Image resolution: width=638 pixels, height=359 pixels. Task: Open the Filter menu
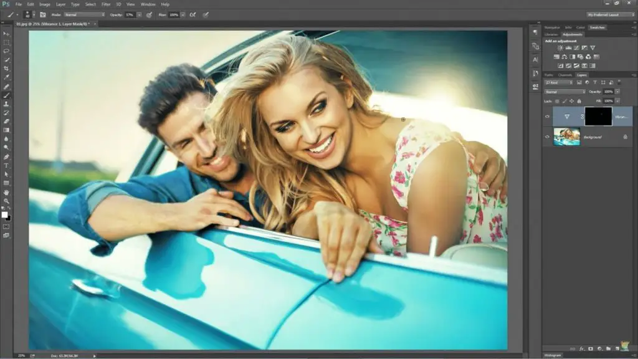[x=105, y=4]
